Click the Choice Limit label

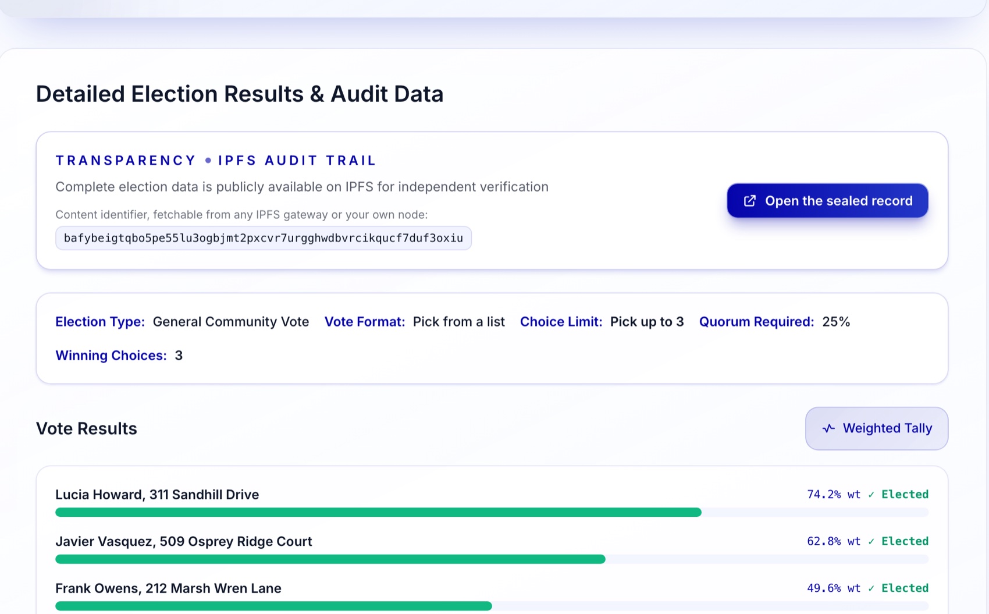(561, 322)
